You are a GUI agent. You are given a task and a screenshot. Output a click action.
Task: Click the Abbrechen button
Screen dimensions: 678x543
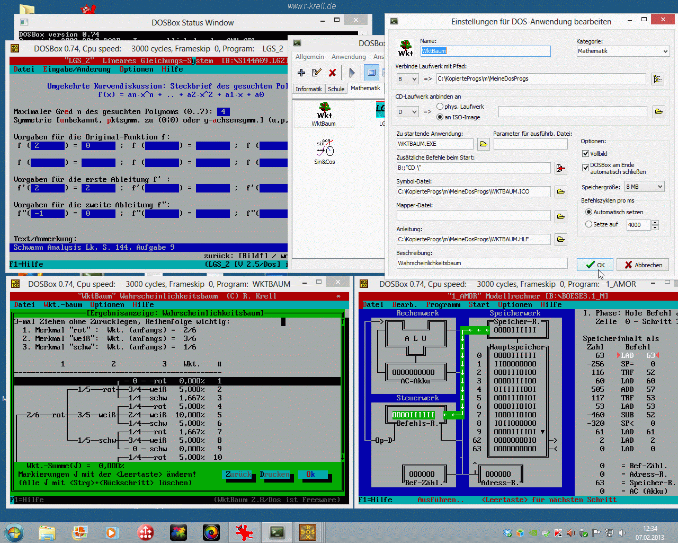[643, 265]
